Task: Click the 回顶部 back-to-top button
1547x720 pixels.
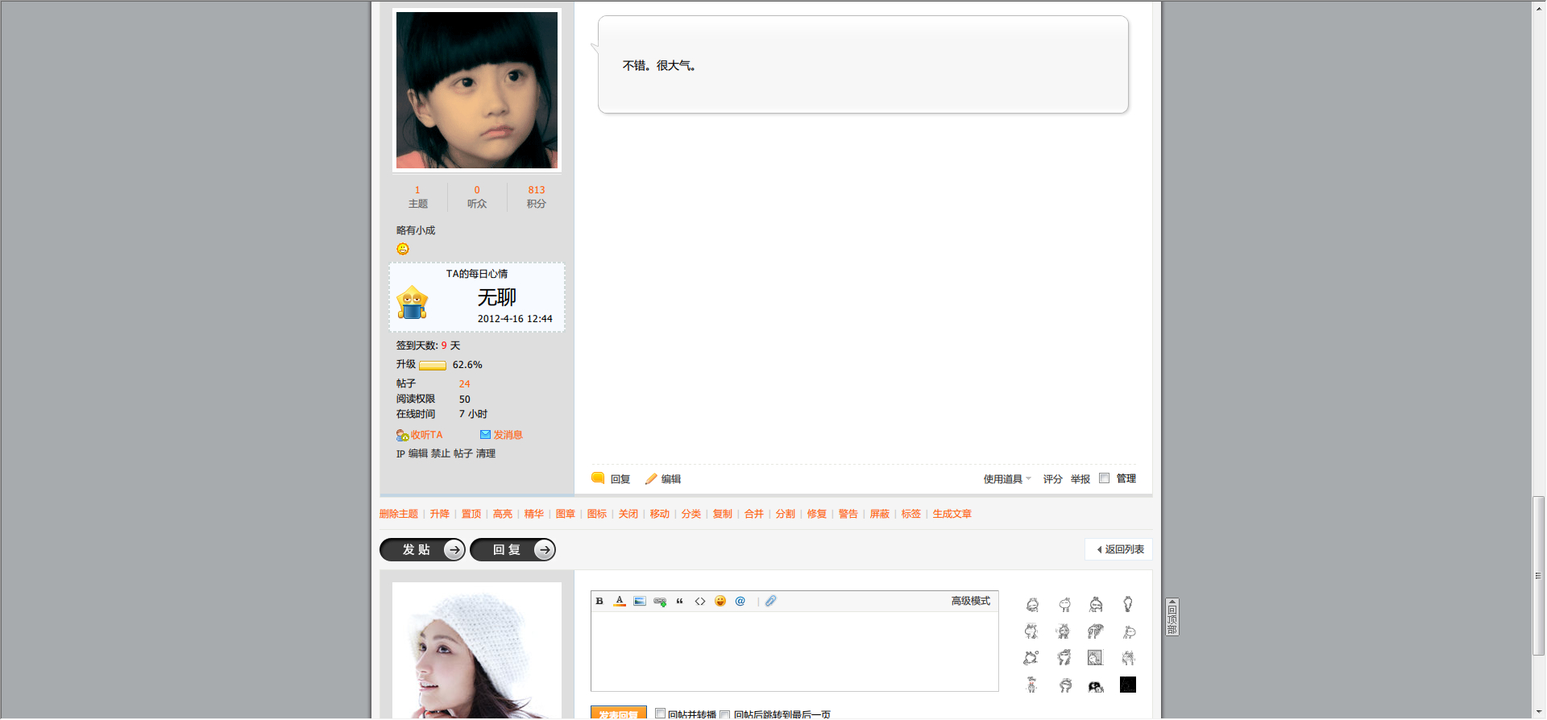Action: tap(1172, 617)
